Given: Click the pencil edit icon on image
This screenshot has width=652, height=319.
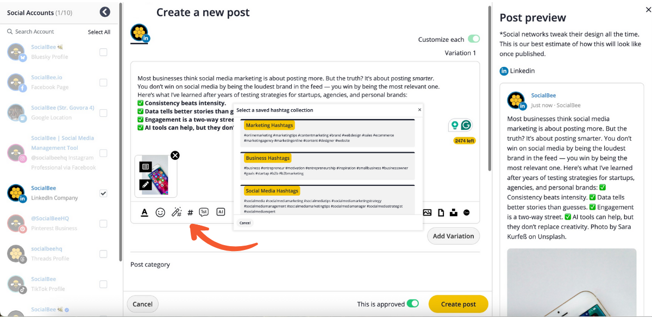Looking at the screenshot, I should [x=145, y=185].
